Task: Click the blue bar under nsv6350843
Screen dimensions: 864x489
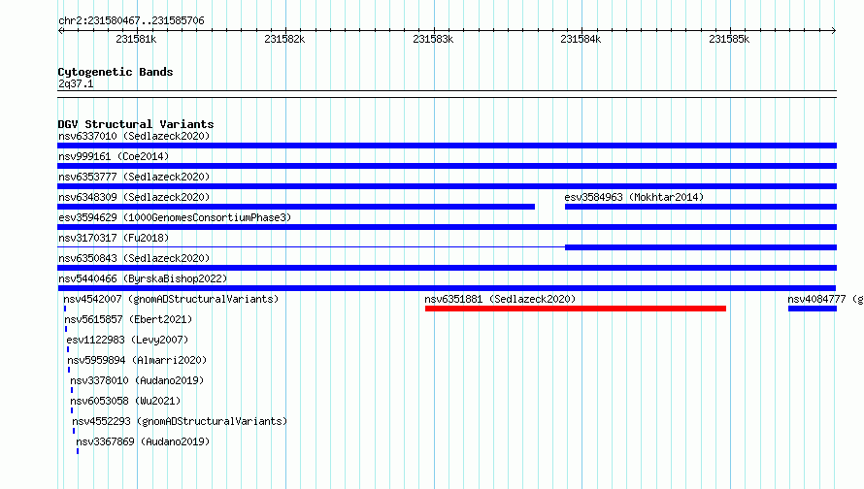Action: pyautogui.click(x=447, y=268)
